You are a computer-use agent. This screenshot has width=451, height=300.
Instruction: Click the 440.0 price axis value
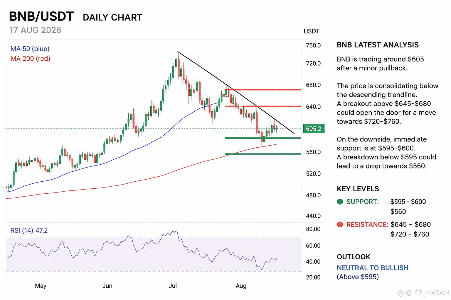(313, 216)
